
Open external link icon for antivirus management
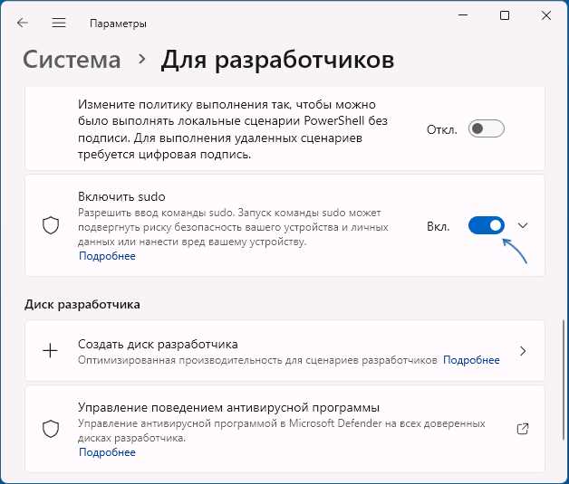[523, 429]
